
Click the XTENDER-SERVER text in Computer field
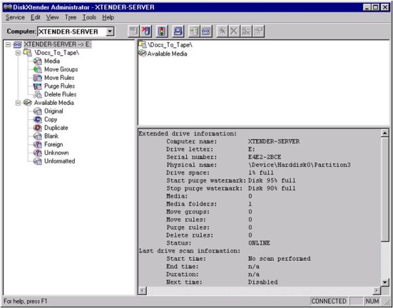coord(68,31)
